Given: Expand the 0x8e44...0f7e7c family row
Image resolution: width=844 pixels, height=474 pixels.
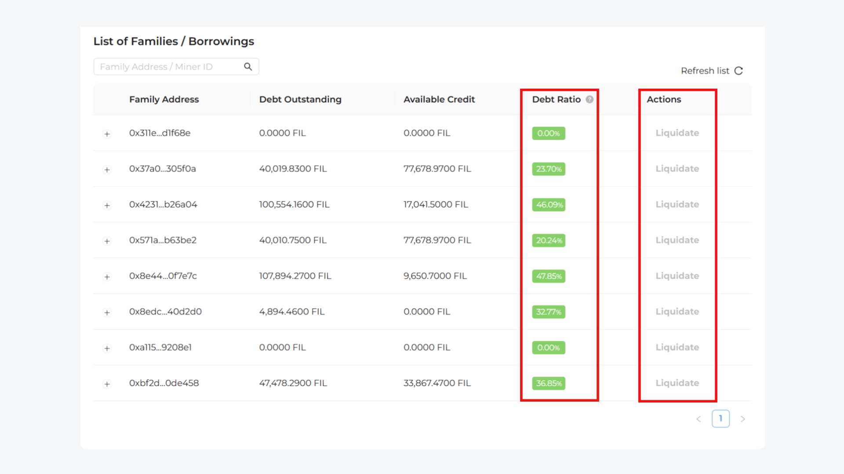Looking at the screenshot, I should [x=107, y=277].
